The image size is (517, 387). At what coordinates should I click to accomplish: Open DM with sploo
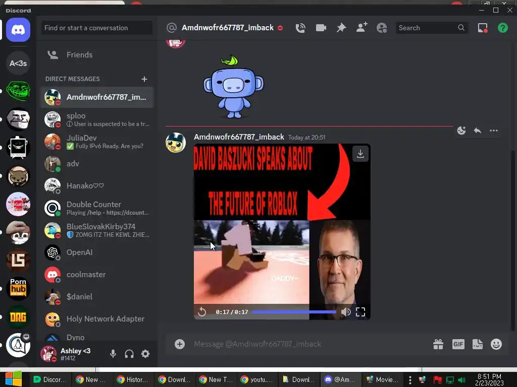coord(97,119)
